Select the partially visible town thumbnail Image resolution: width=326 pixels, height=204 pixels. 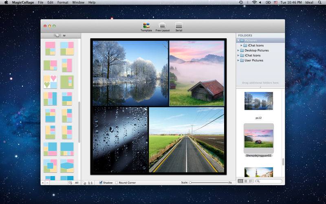click(259, 172)
